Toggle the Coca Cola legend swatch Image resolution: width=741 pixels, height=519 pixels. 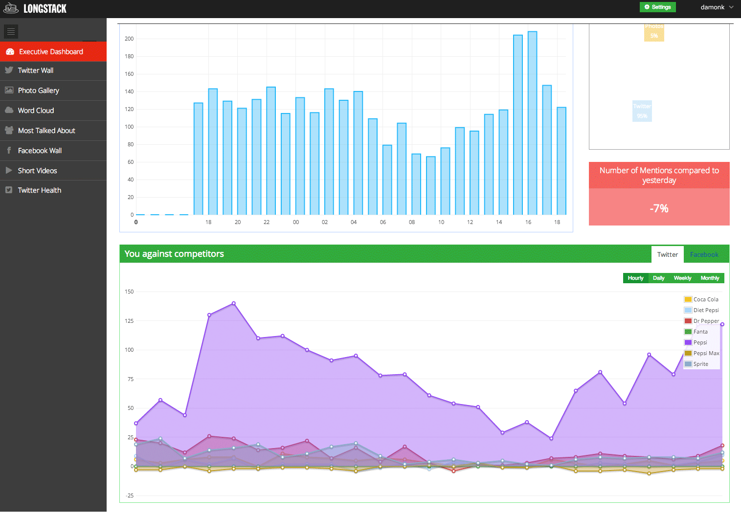[x=688, y=299]
